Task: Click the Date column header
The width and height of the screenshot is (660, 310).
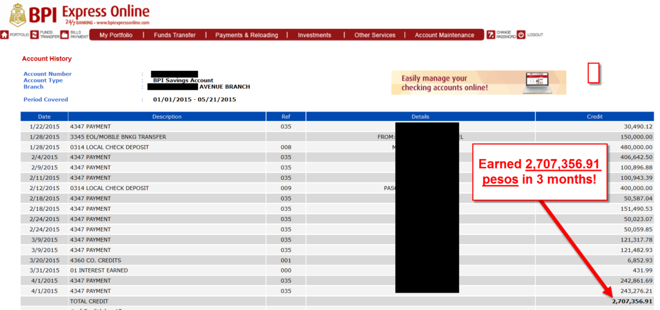Action: coord(44,117)
